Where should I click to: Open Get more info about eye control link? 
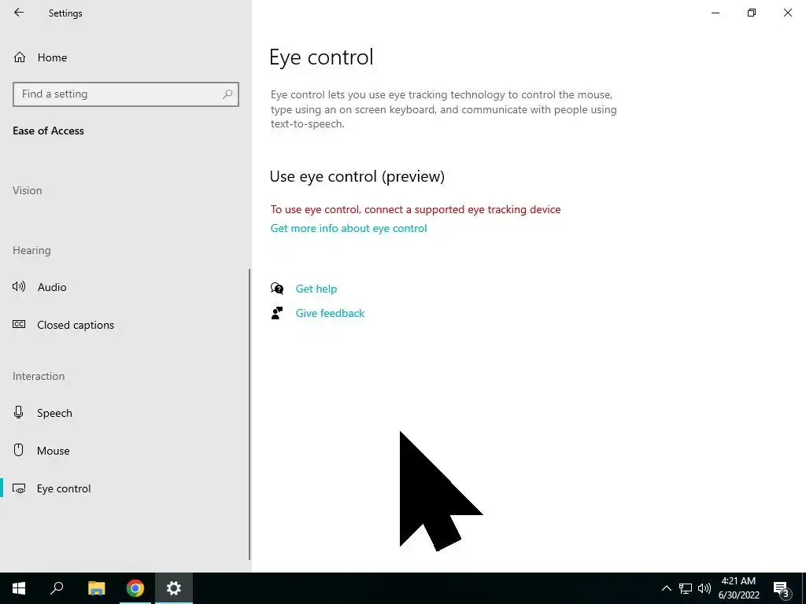tap(349, 228)
